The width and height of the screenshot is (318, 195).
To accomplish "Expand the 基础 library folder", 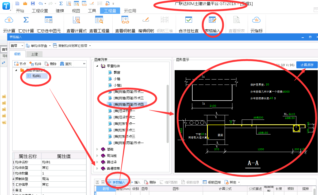I will click(97, 149).
